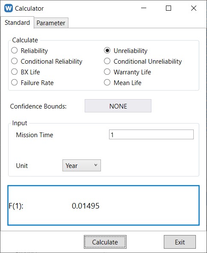The width and height of the screenshot is (207, 253).
Task: Minimize the Calculator window
Action: point(144,8)
